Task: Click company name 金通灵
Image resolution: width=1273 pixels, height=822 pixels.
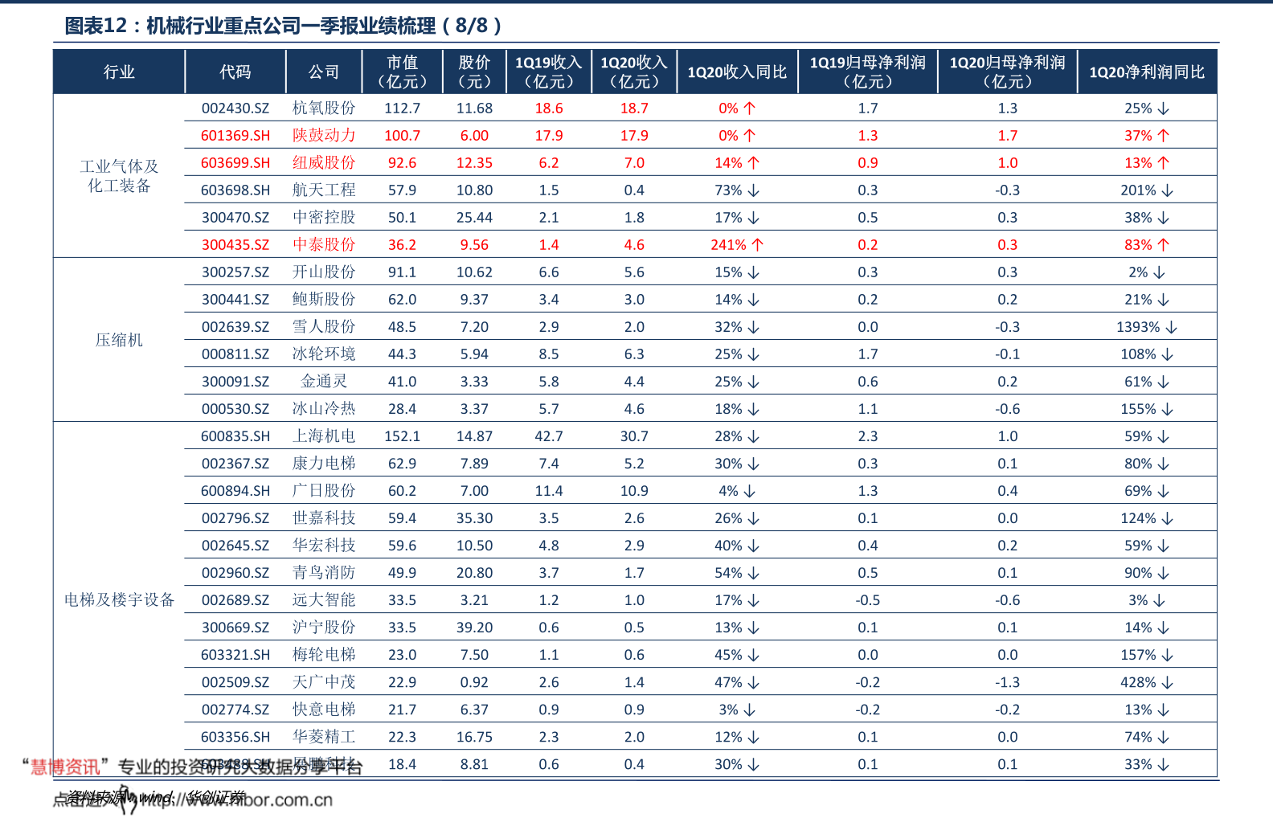Action: click(x=324, y=382)
